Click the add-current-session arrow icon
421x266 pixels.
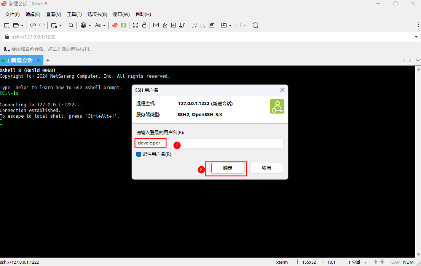[7, 49]
